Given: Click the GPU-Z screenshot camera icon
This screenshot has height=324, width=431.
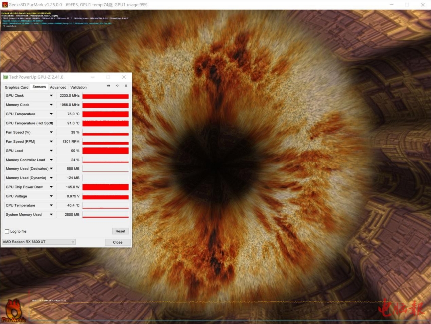Looking at the screenshot, I should [x=109, y=86].
